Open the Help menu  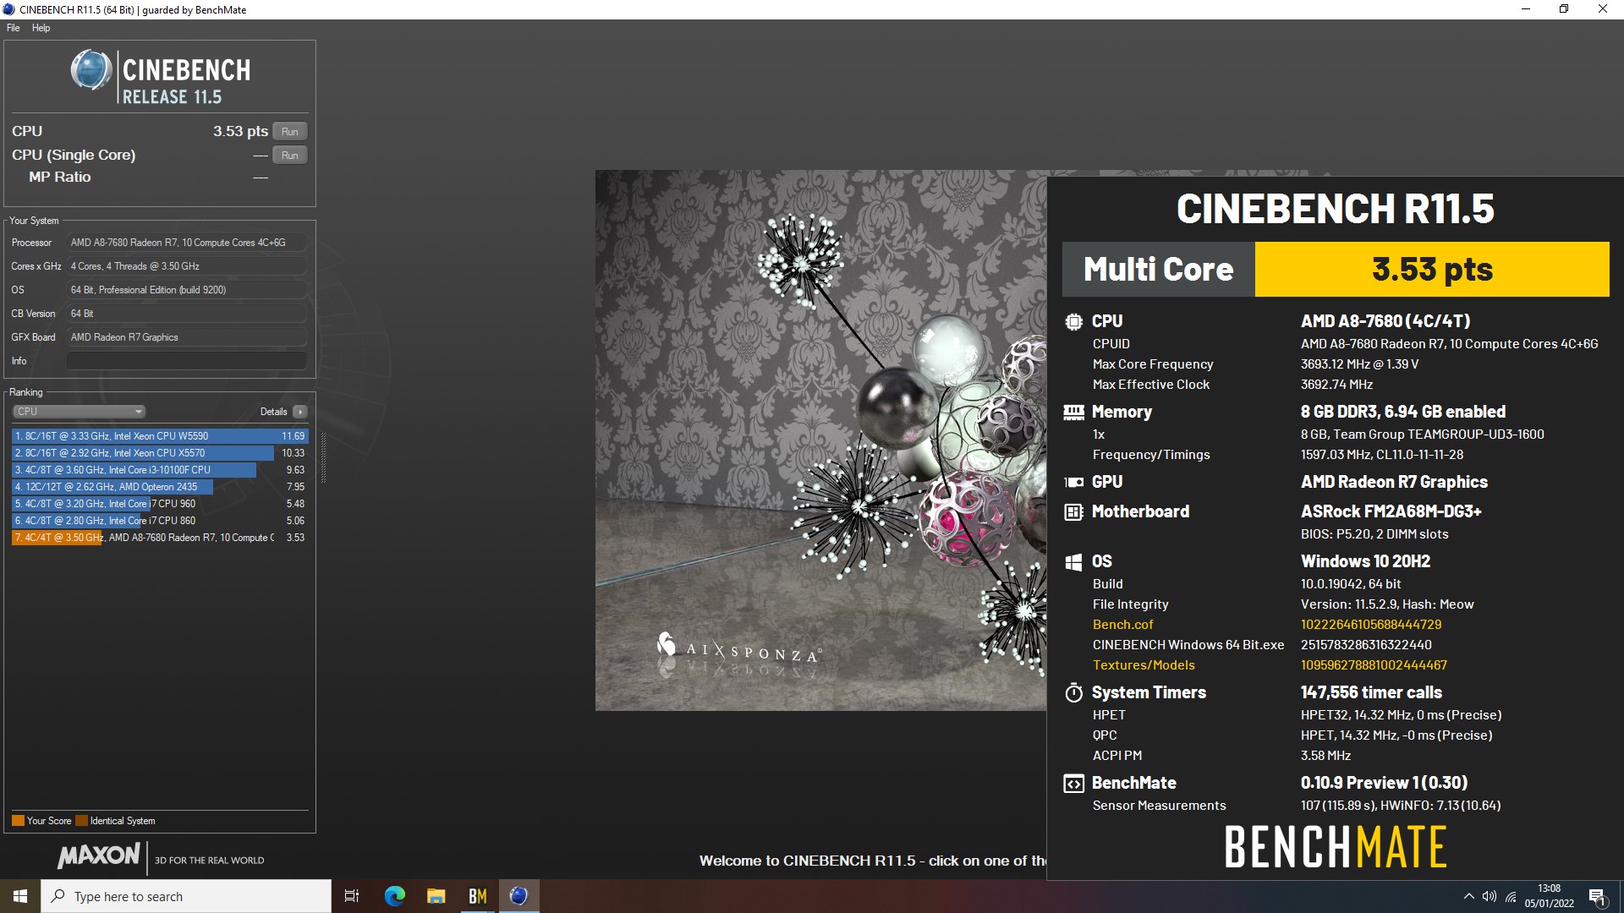point(41,28)
